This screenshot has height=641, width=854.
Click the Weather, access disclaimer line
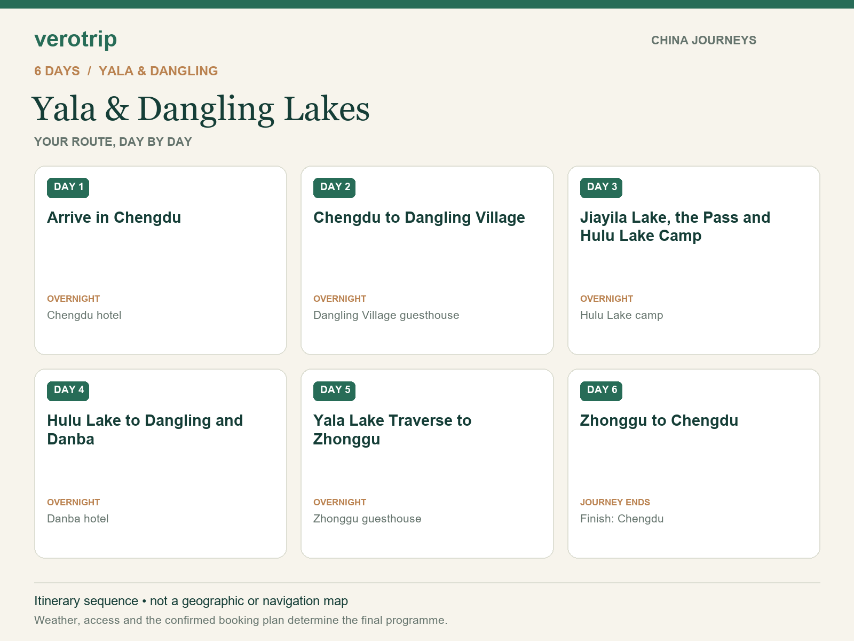click(241, 621)
